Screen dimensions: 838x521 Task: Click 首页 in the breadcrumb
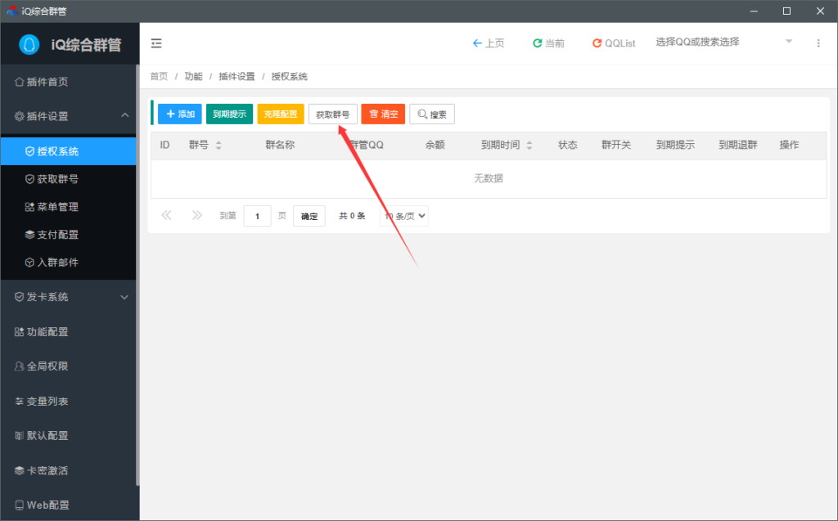point(159,76)
